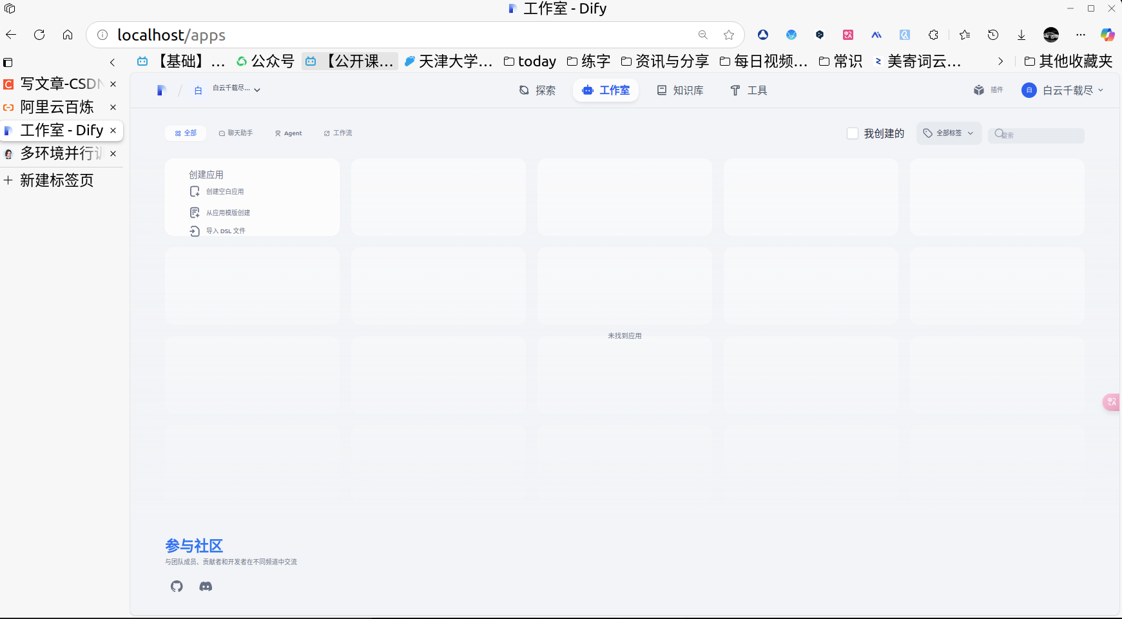Go to browser home page icon

[x=68, y=35]
